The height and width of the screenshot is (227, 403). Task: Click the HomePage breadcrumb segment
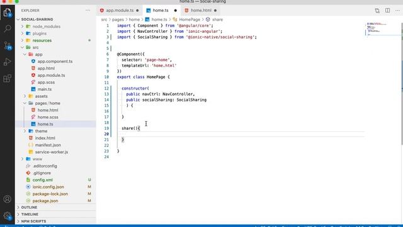tap(190, 20)
